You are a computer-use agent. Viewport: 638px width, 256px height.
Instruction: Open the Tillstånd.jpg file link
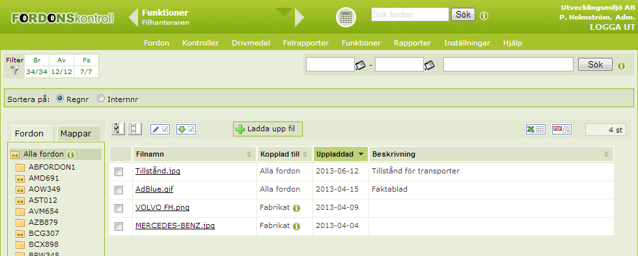coord(158,171)
